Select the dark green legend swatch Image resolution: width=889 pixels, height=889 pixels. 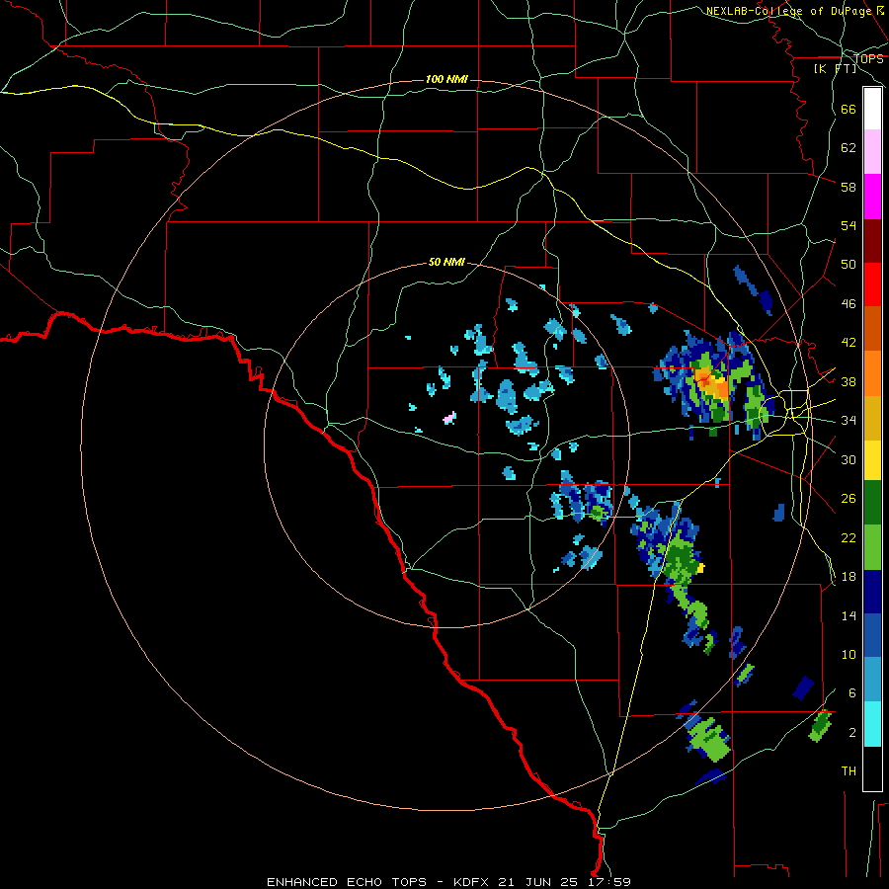[872, 503]
